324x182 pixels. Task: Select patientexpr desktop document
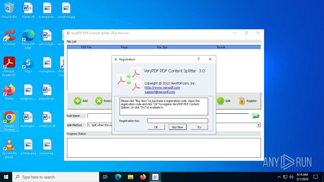coord(47,93)
